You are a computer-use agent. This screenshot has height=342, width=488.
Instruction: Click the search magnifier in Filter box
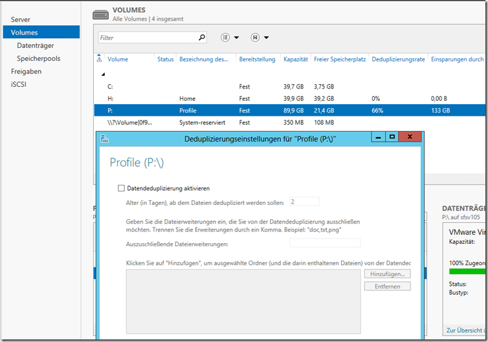[x=202, y=37]
